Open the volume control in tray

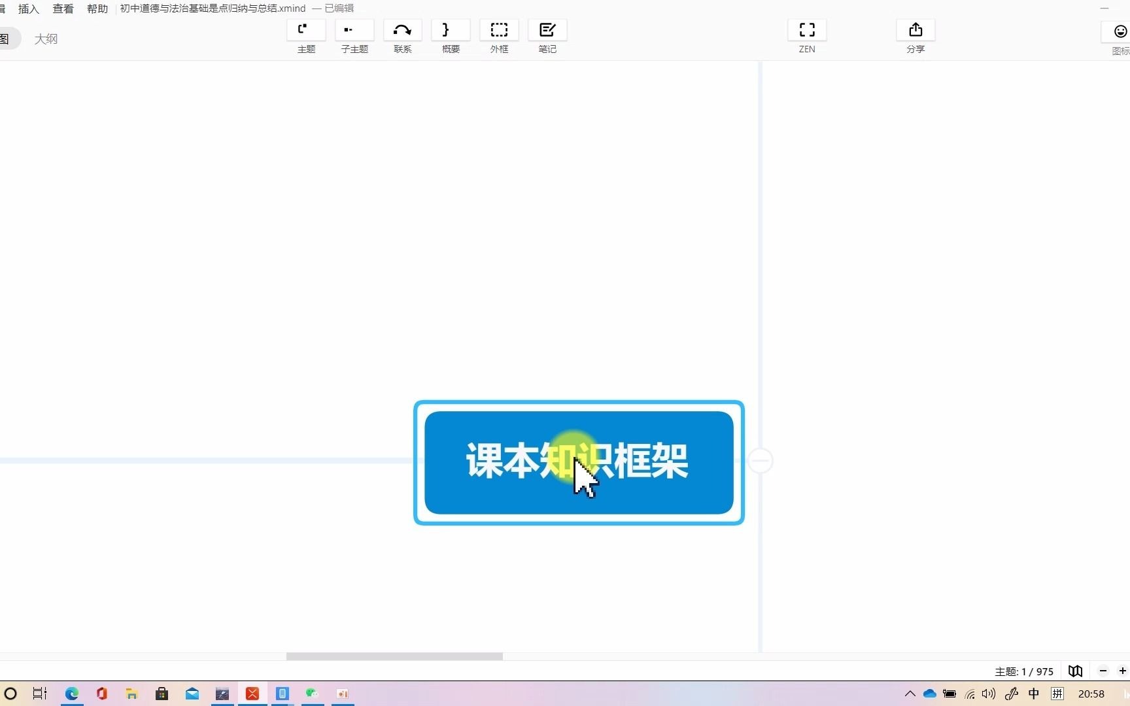tap(989, 694)
